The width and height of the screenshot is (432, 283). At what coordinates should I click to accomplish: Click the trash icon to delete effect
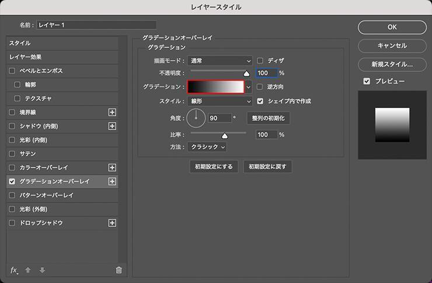119,270
